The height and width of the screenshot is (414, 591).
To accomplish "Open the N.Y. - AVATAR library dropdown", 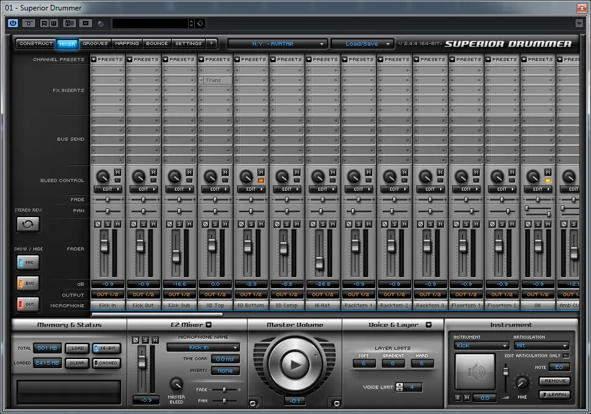I will (276, 44).
